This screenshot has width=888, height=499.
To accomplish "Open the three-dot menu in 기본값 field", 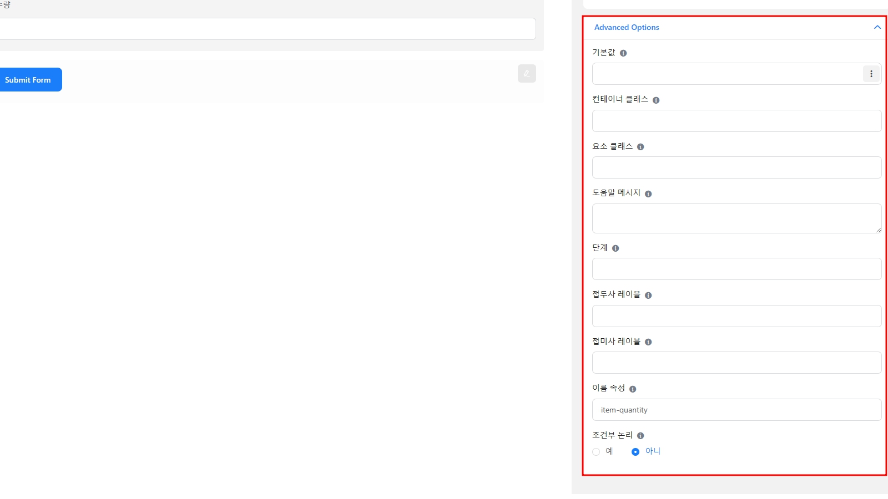I will (x=871, y=74).
